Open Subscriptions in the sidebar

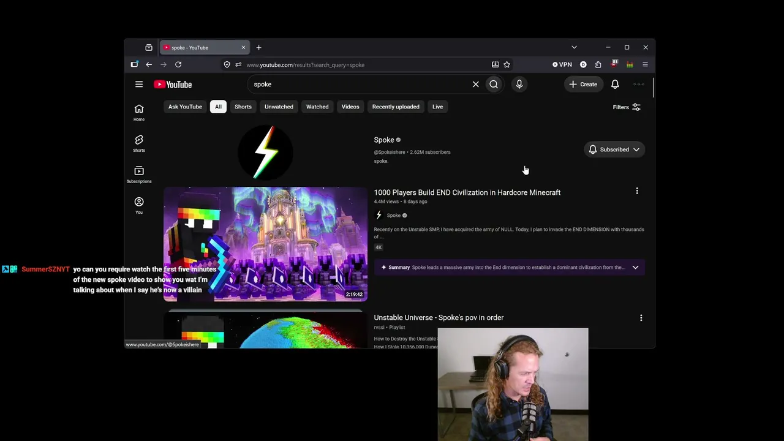139,175
